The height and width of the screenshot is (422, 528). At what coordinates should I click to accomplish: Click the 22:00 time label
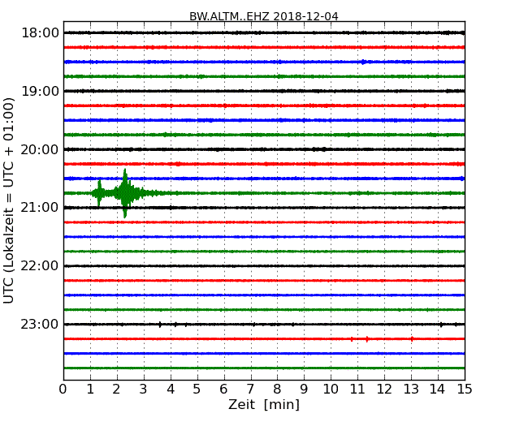(40, 266)
